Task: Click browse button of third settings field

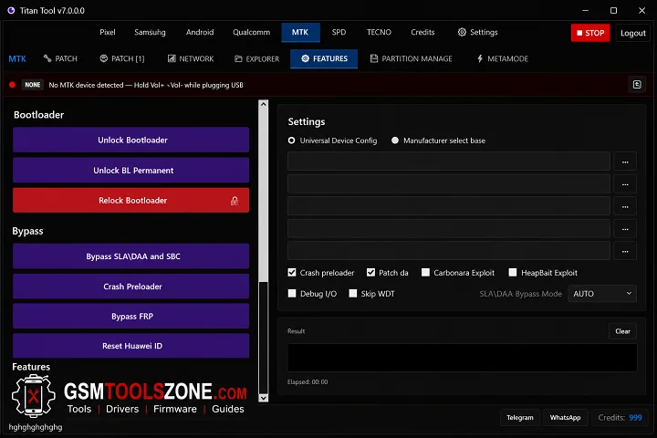Action: [x=625, y=206]
